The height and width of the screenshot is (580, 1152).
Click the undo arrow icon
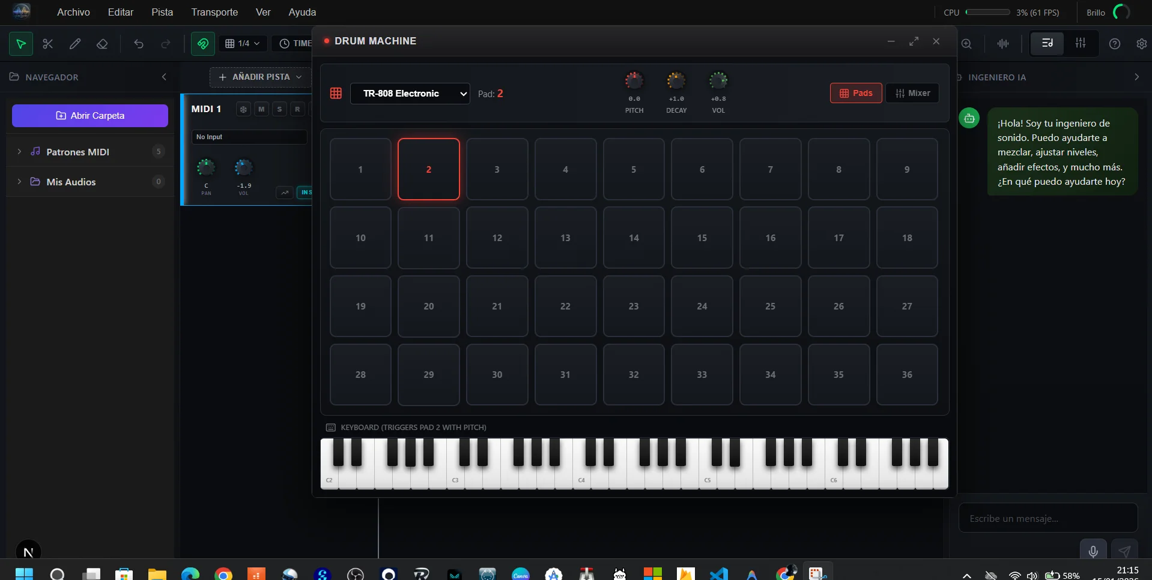pyautogui.click(x=139, y=44)
